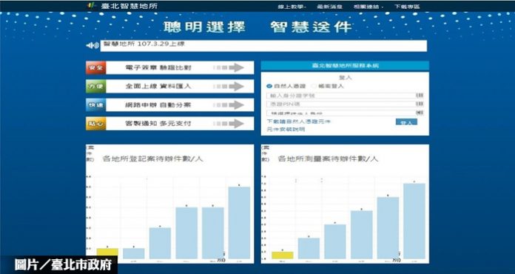Click the 臺北智慧地所 logo icon
515x274 pixels.
coord(91,6)
